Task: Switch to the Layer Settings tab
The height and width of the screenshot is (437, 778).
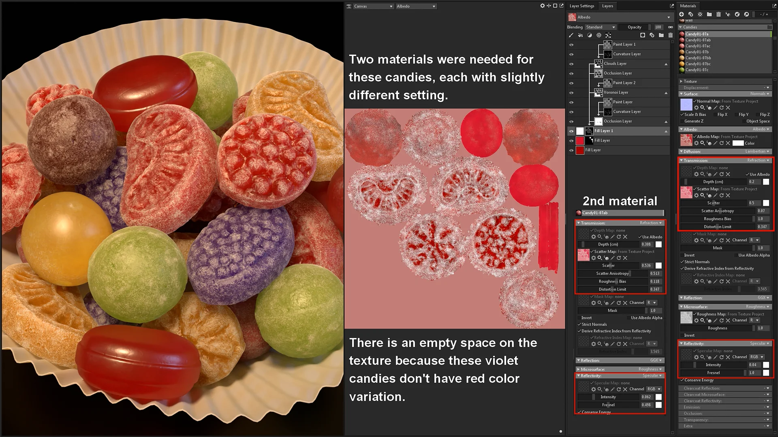Action: pos(581,6)
